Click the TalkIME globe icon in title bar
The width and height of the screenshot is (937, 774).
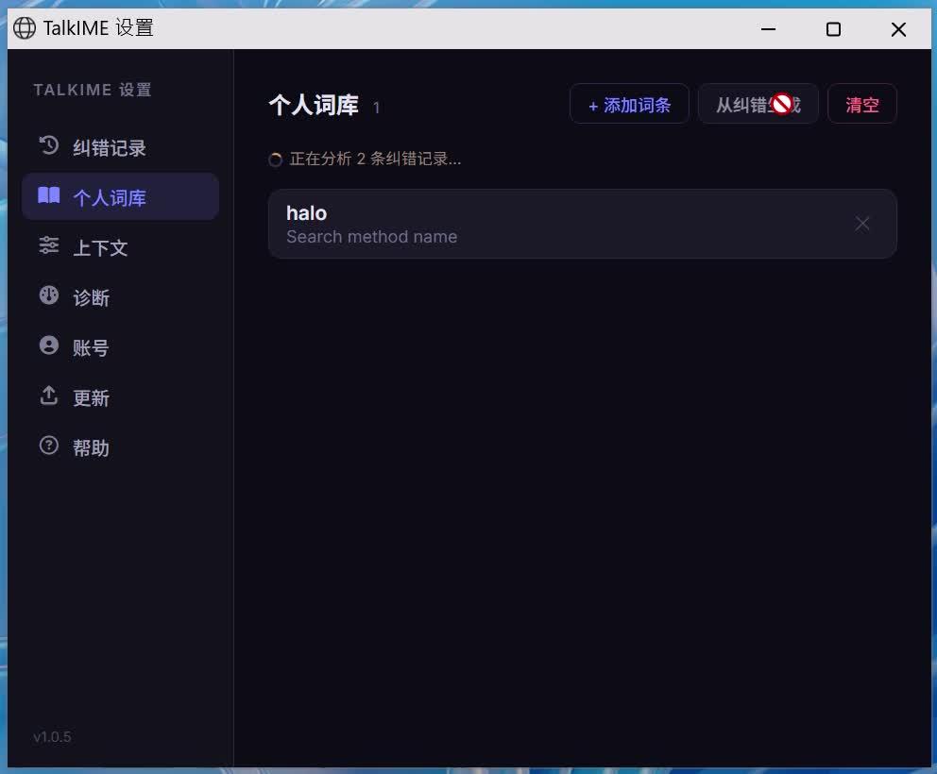(25, 28)
